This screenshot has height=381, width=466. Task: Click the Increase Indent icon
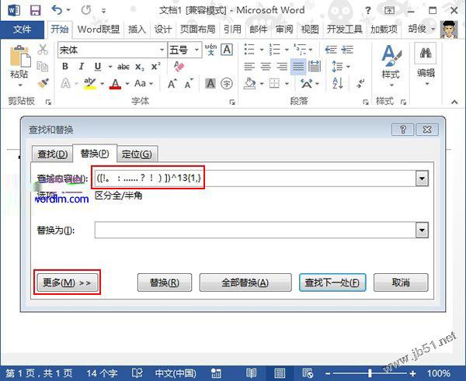coord(347,50)
